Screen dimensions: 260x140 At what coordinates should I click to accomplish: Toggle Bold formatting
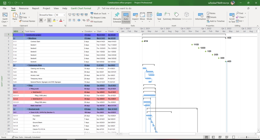click(41, 20)
